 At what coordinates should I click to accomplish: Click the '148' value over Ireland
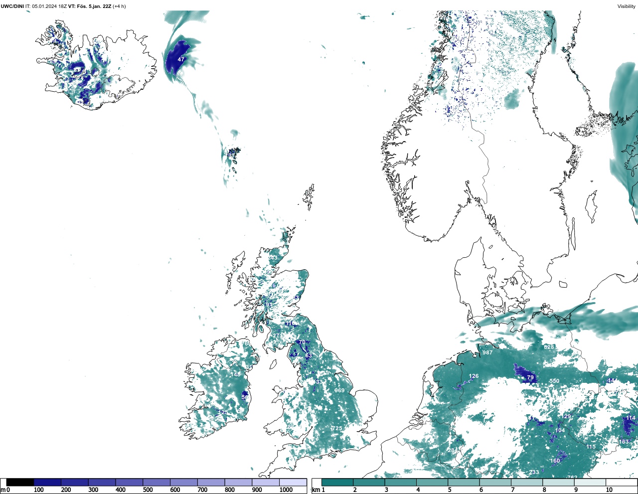point(235,374)
